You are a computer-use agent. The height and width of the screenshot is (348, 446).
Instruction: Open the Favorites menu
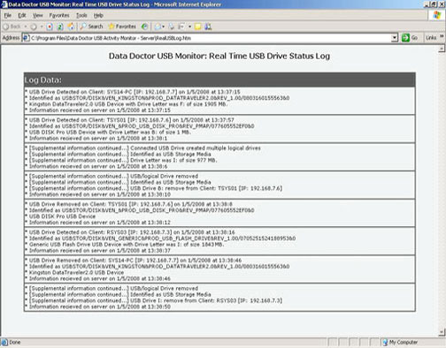pyautogui.click(x=59, y=15)
